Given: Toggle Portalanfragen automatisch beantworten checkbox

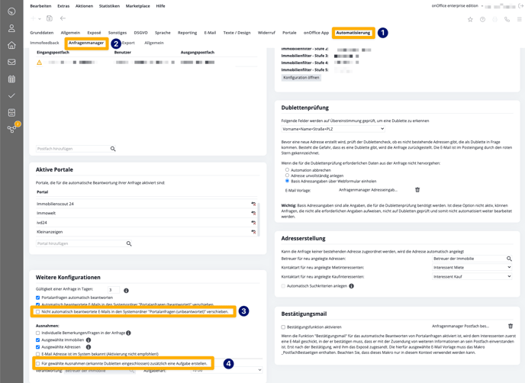Looking at the screenshot, I should point(38,298).
